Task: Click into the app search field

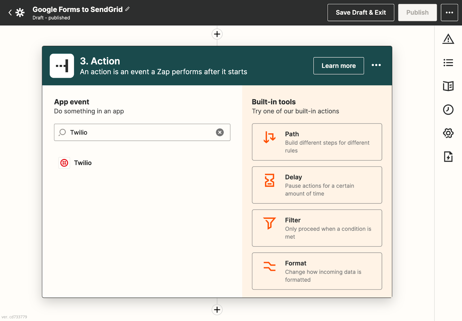Action: click(142, 132)
